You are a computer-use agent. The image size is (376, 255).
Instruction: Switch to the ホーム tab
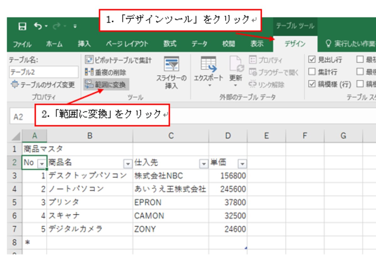54,44
